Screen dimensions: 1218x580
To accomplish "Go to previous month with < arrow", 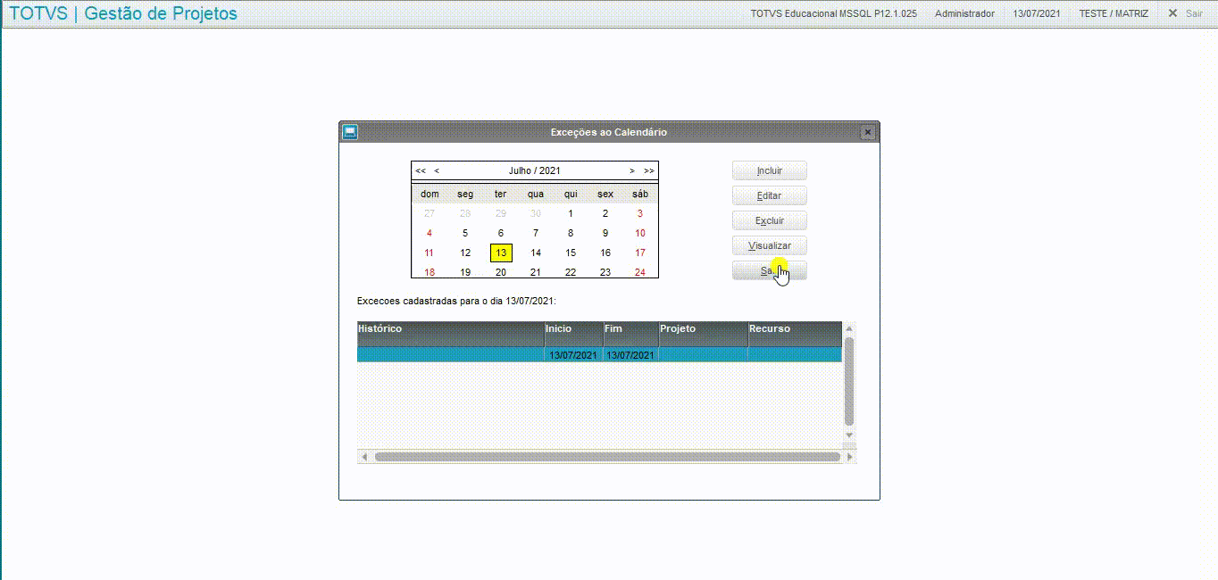I will (437, 170).
